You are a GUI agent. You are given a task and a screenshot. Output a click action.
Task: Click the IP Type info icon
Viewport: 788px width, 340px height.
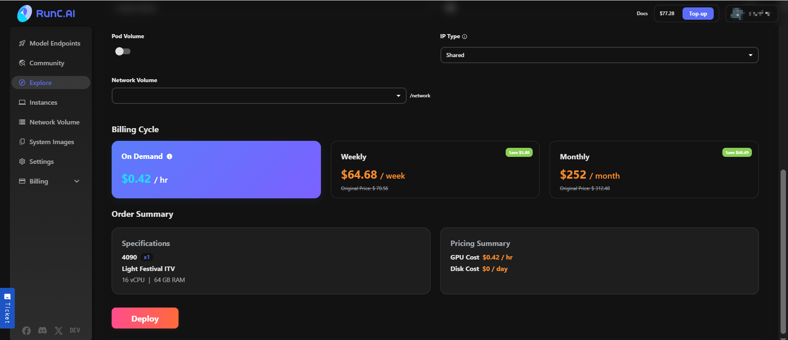[465, 37]
